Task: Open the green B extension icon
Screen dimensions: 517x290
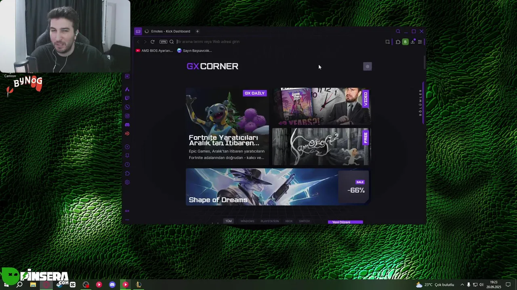Action: click(x=405, y=42)
